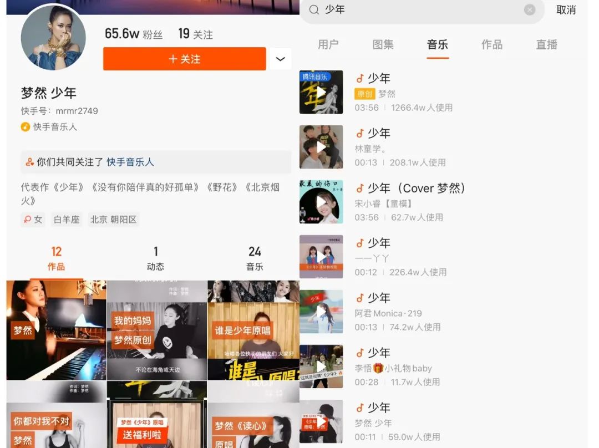Click the 快手音乐人 badge icon
599x448 pixels.
25,127
